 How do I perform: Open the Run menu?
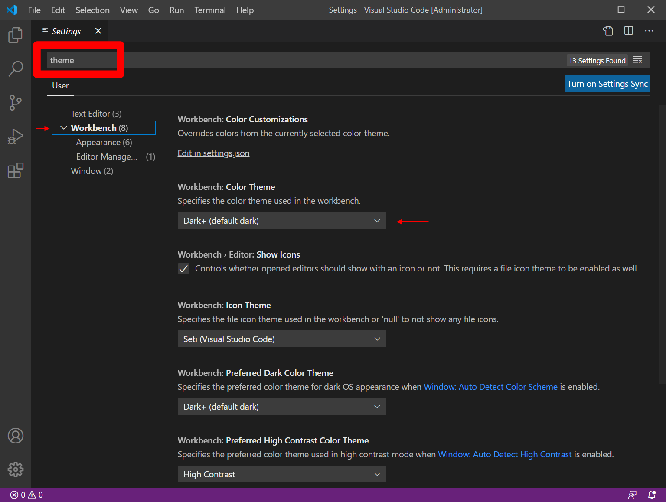point(176,10)
